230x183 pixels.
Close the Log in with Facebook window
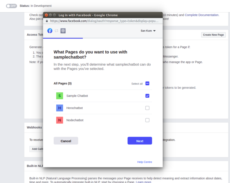(x=46, y=15)
